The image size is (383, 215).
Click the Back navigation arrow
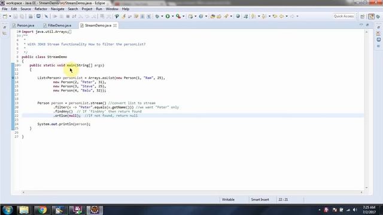282,16
